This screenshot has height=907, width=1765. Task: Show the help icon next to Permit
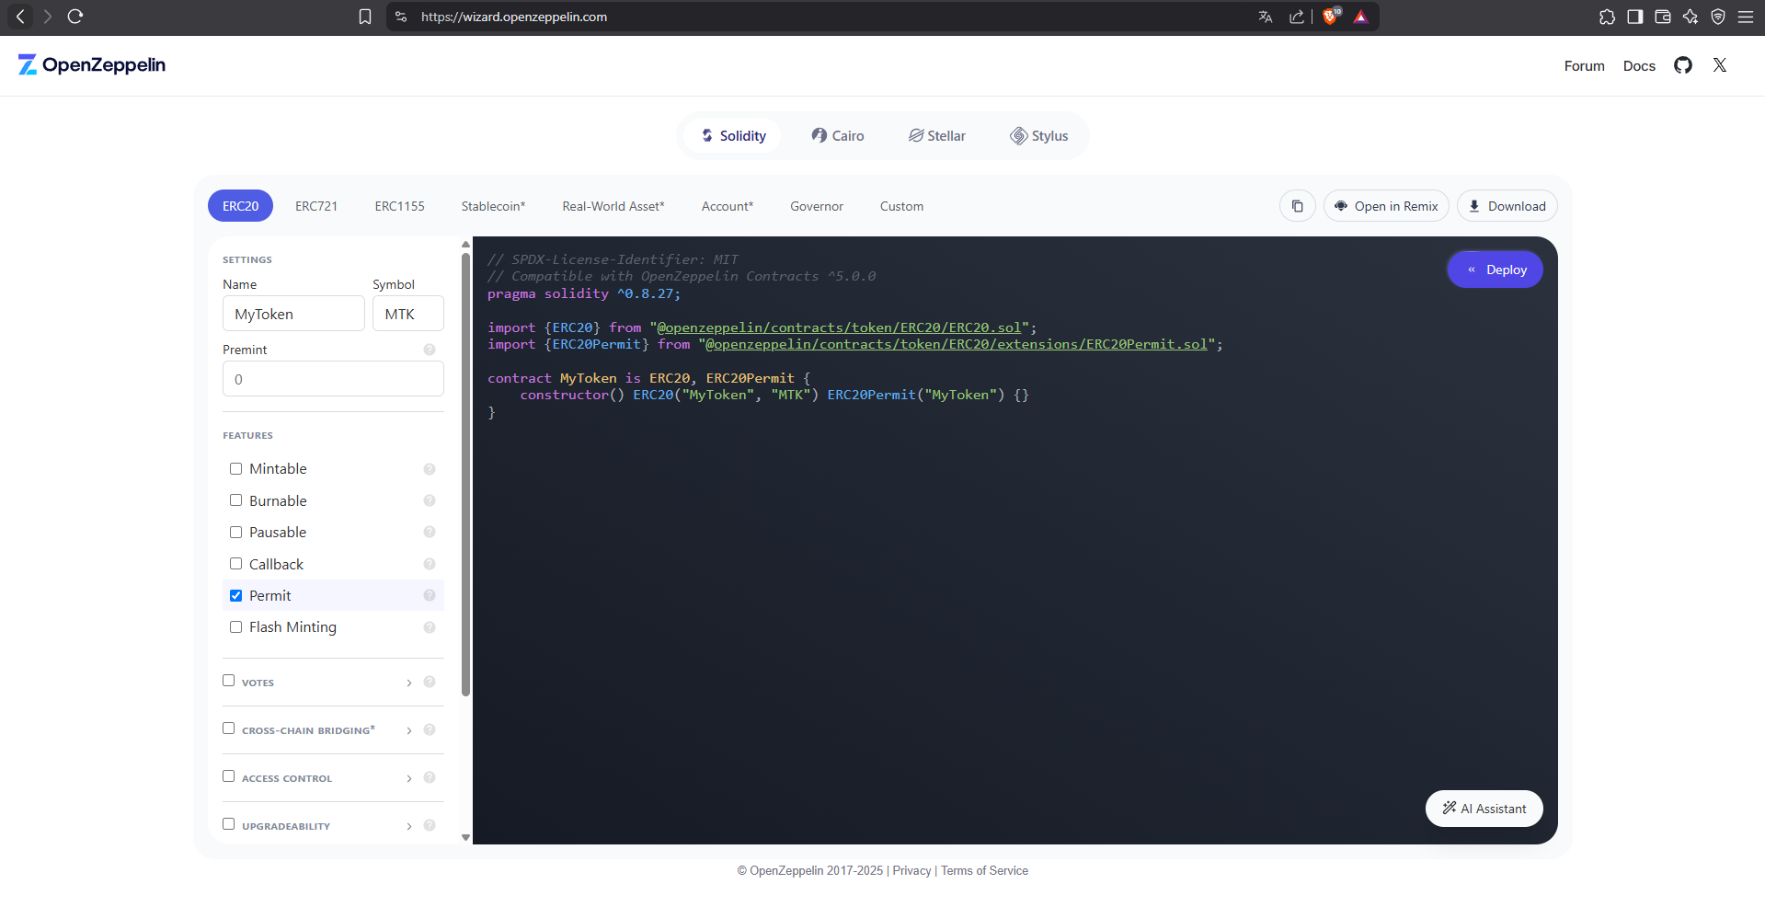click(429, 595)
